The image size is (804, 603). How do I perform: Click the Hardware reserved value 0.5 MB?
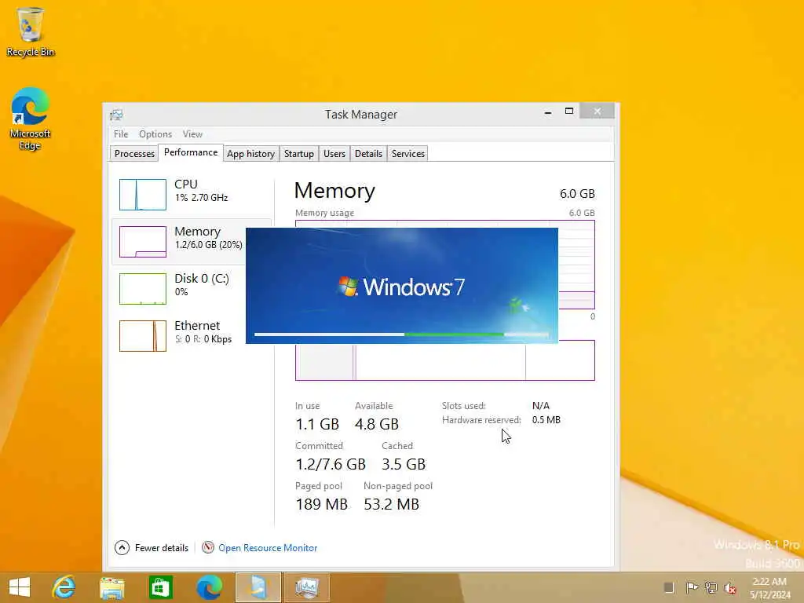point(546,420)
